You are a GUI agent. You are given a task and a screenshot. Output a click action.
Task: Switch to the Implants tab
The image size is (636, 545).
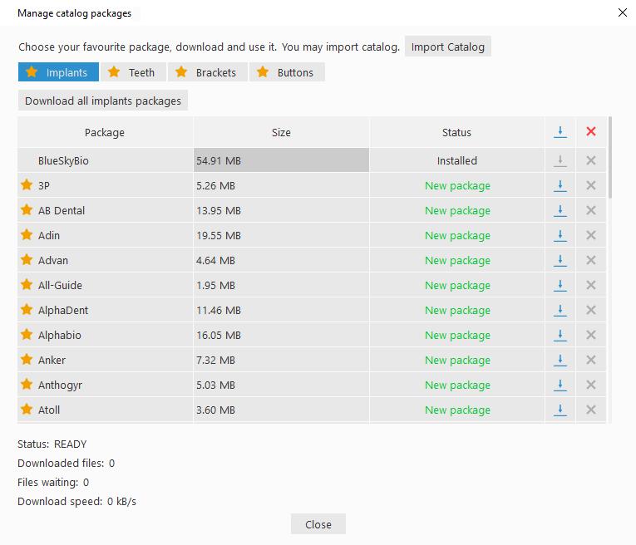click(58, 72)
